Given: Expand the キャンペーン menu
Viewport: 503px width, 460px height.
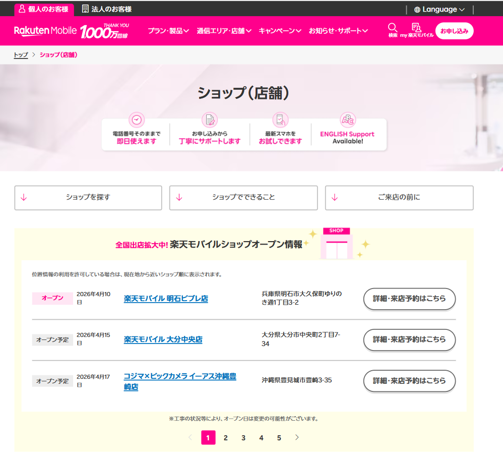Looking at the screenshot, I should click(280, 31).
